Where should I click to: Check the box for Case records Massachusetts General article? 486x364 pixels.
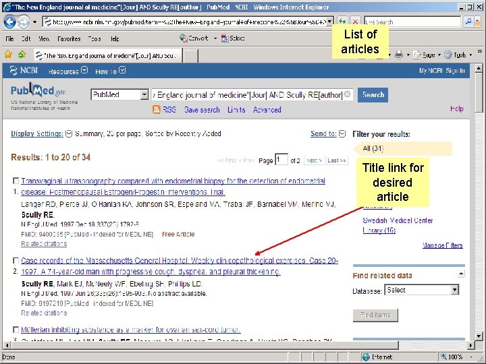click(x=16, y=261)
